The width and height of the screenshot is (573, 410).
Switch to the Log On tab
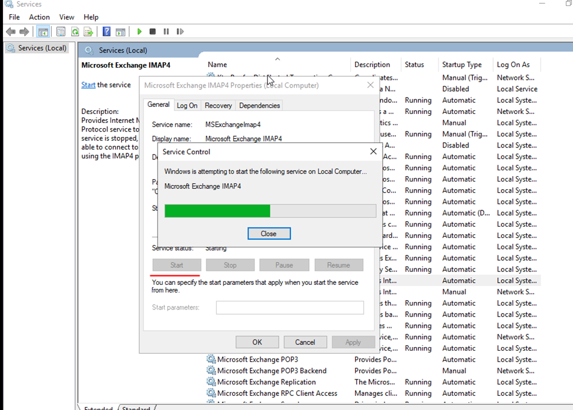pos(187,106)
